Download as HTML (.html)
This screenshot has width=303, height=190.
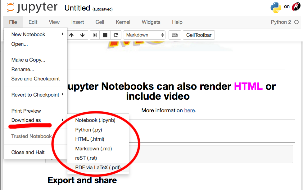click(x=98, y=139)
